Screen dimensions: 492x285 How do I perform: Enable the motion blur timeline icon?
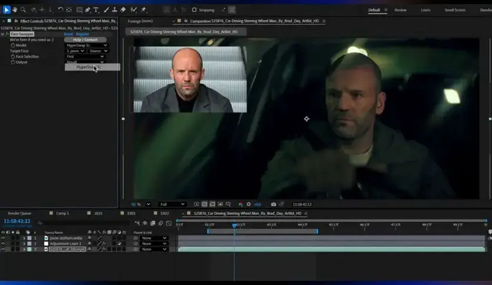[x=161, y=223]
